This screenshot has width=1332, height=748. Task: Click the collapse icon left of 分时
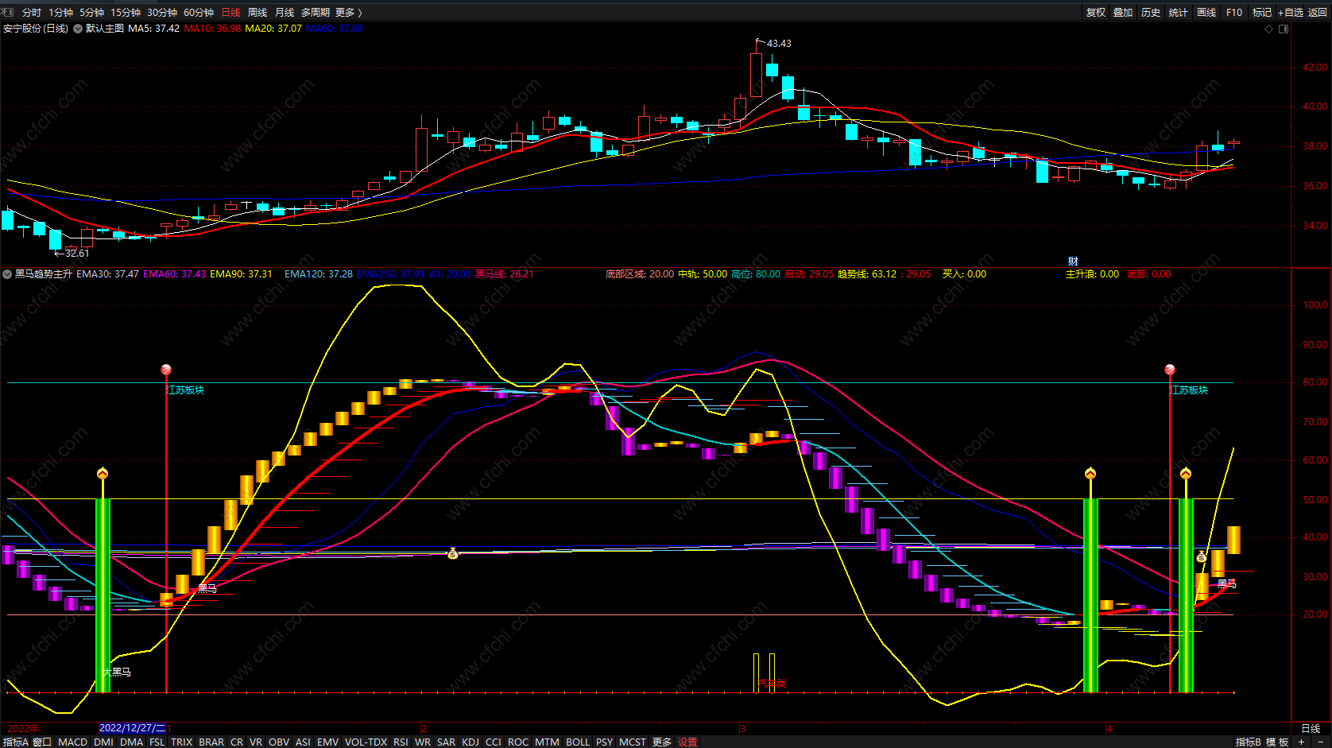point(8,12)
